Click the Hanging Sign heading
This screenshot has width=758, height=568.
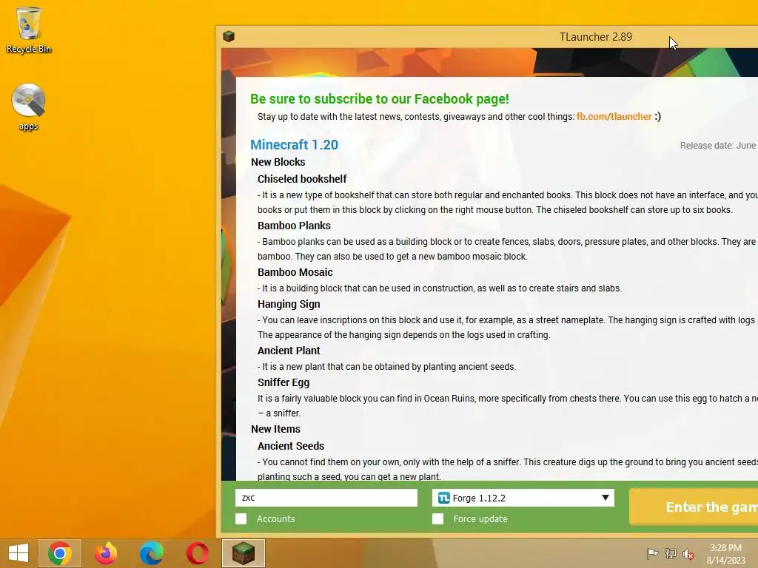(x=289, y=304)
